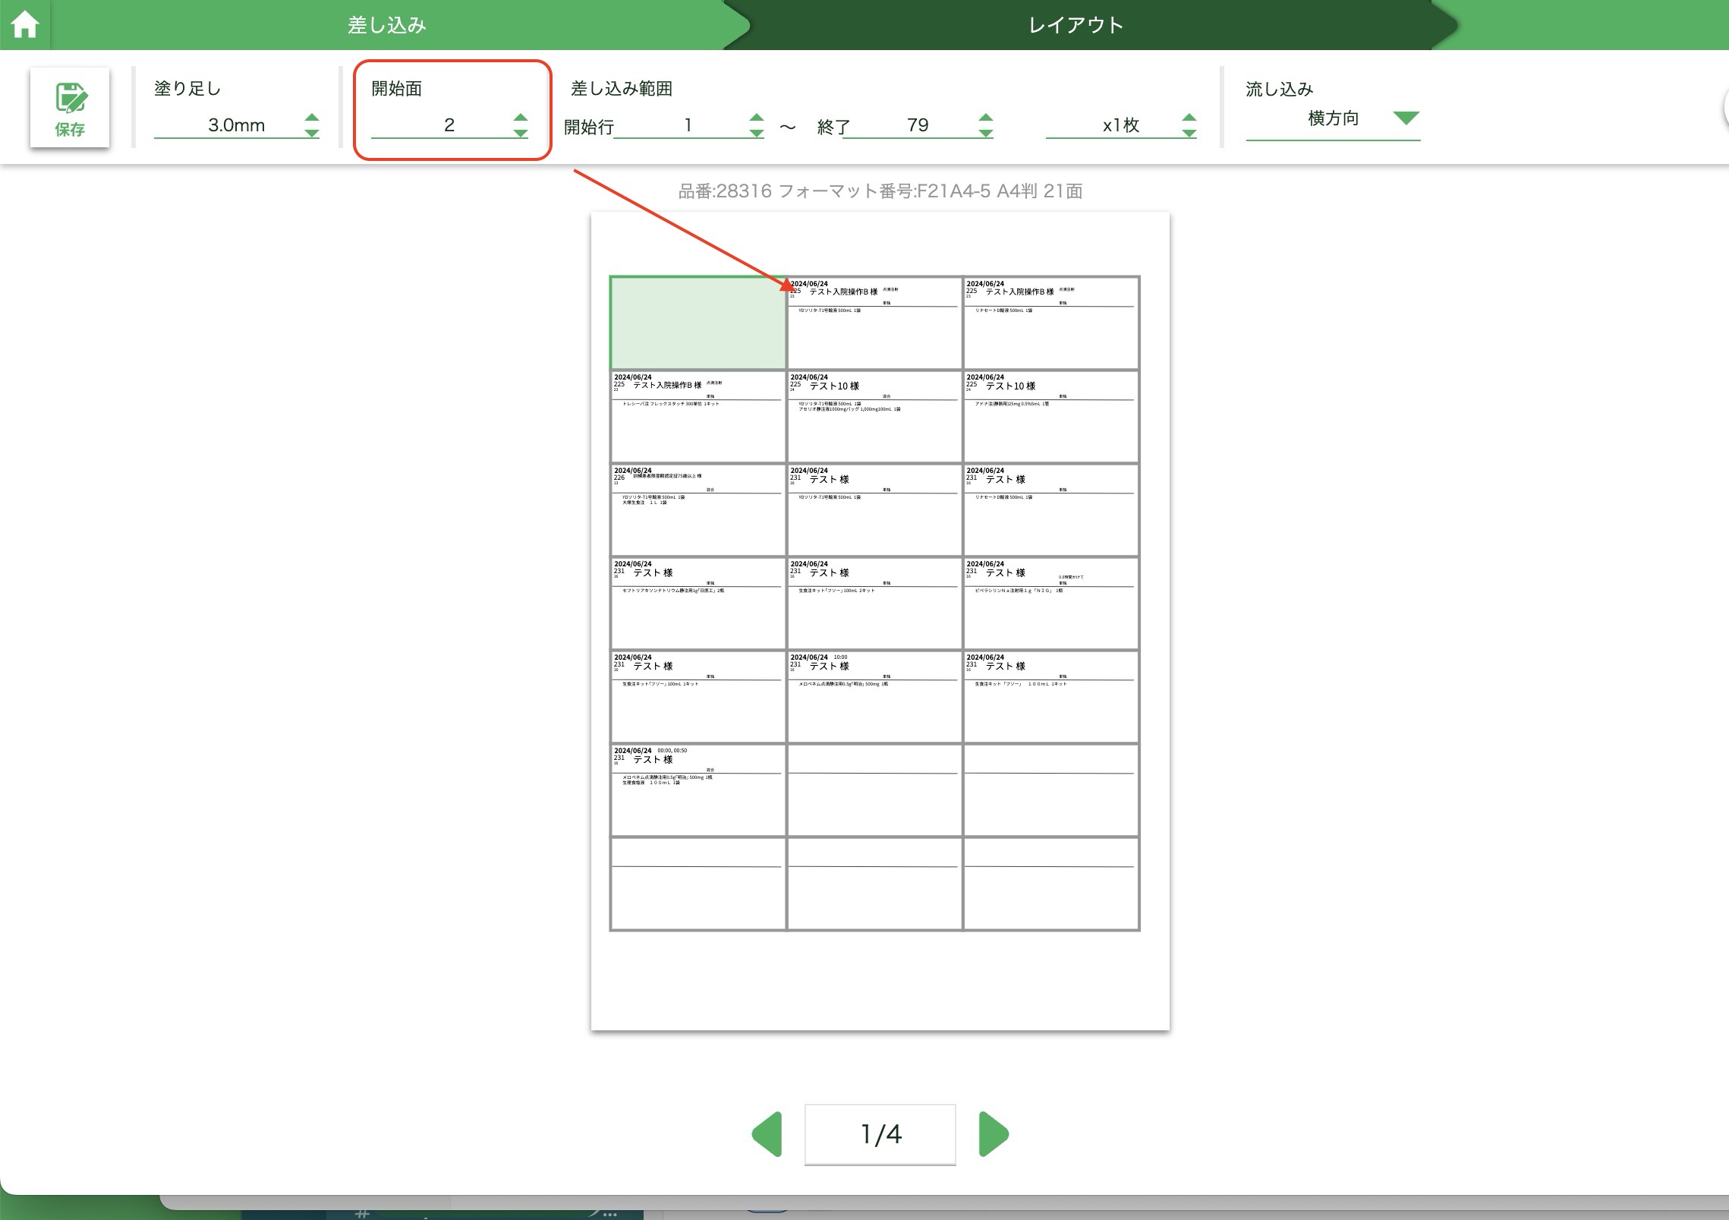Click the home icon
This screenshot has height=1220, width=1729.
pos(25,24)
